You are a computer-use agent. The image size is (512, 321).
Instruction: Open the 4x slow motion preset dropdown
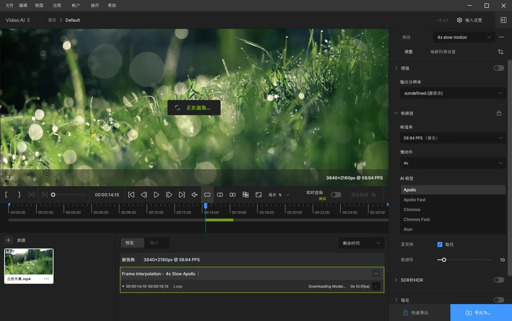pos(463,37)
